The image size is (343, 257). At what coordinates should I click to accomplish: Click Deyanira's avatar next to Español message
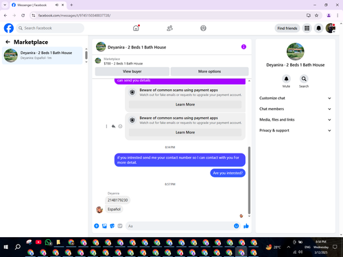(99, 210)
